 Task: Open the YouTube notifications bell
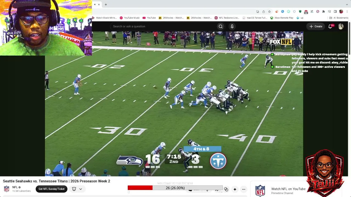330,26
